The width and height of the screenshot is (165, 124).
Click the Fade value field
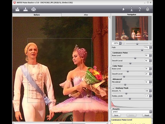(146, 47)
